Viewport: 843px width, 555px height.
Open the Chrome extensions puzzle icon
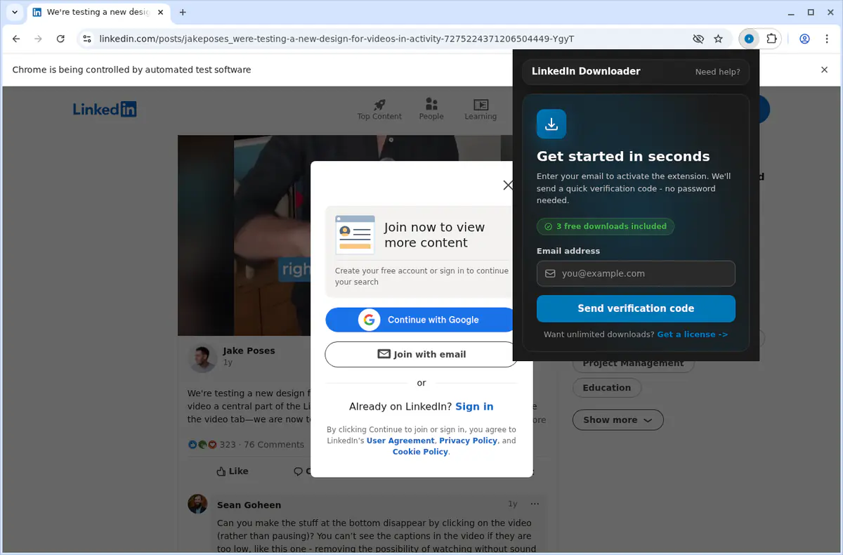pos(771,39)
